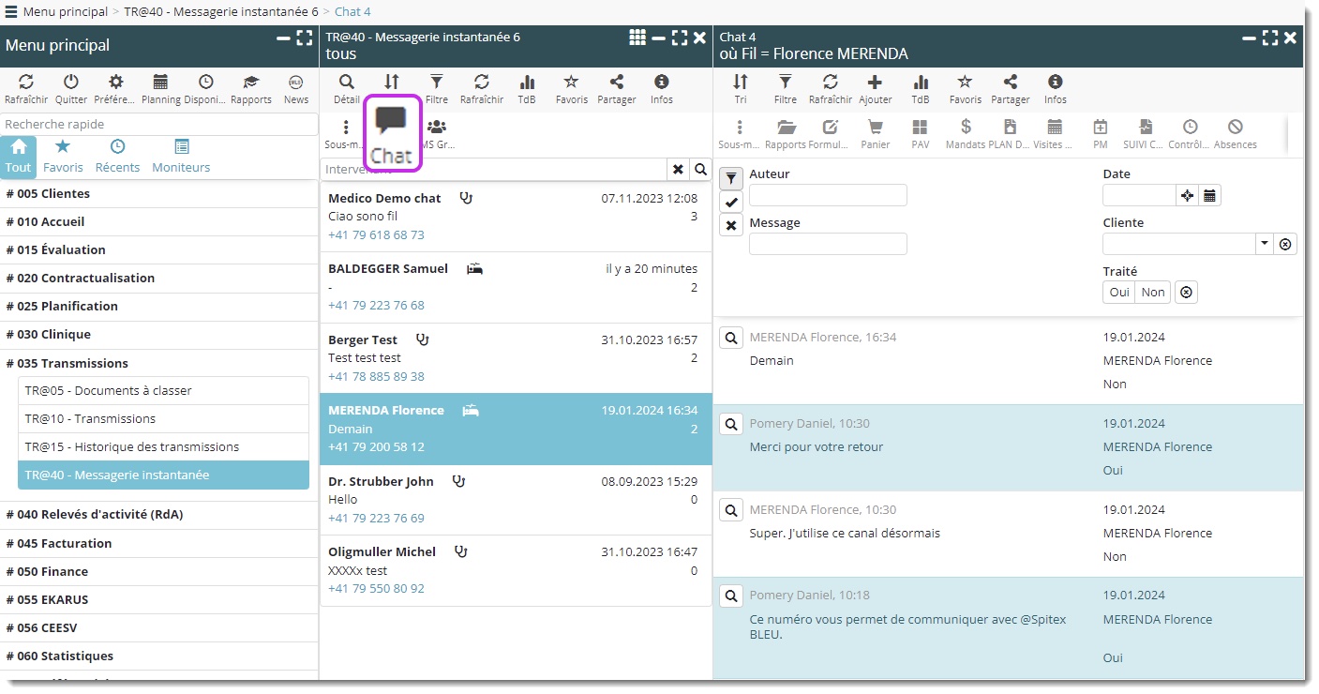Click the Panier shopping cart icon
The image size is (1319, 694).
click(x=875, y=128)
